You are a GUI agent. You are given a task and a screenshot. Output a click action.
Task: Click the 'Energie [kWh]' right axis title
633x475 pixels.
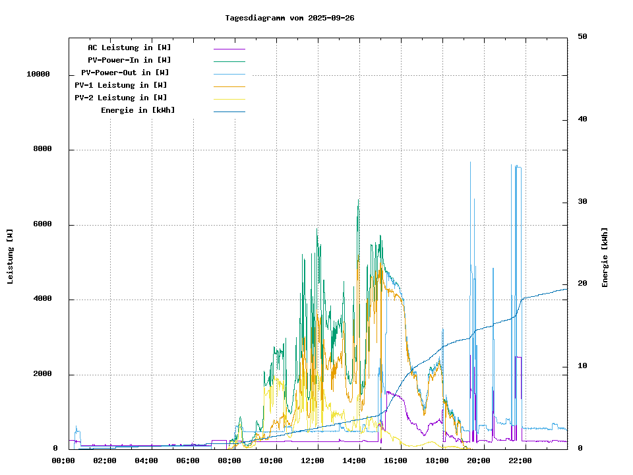click(605, 257)
